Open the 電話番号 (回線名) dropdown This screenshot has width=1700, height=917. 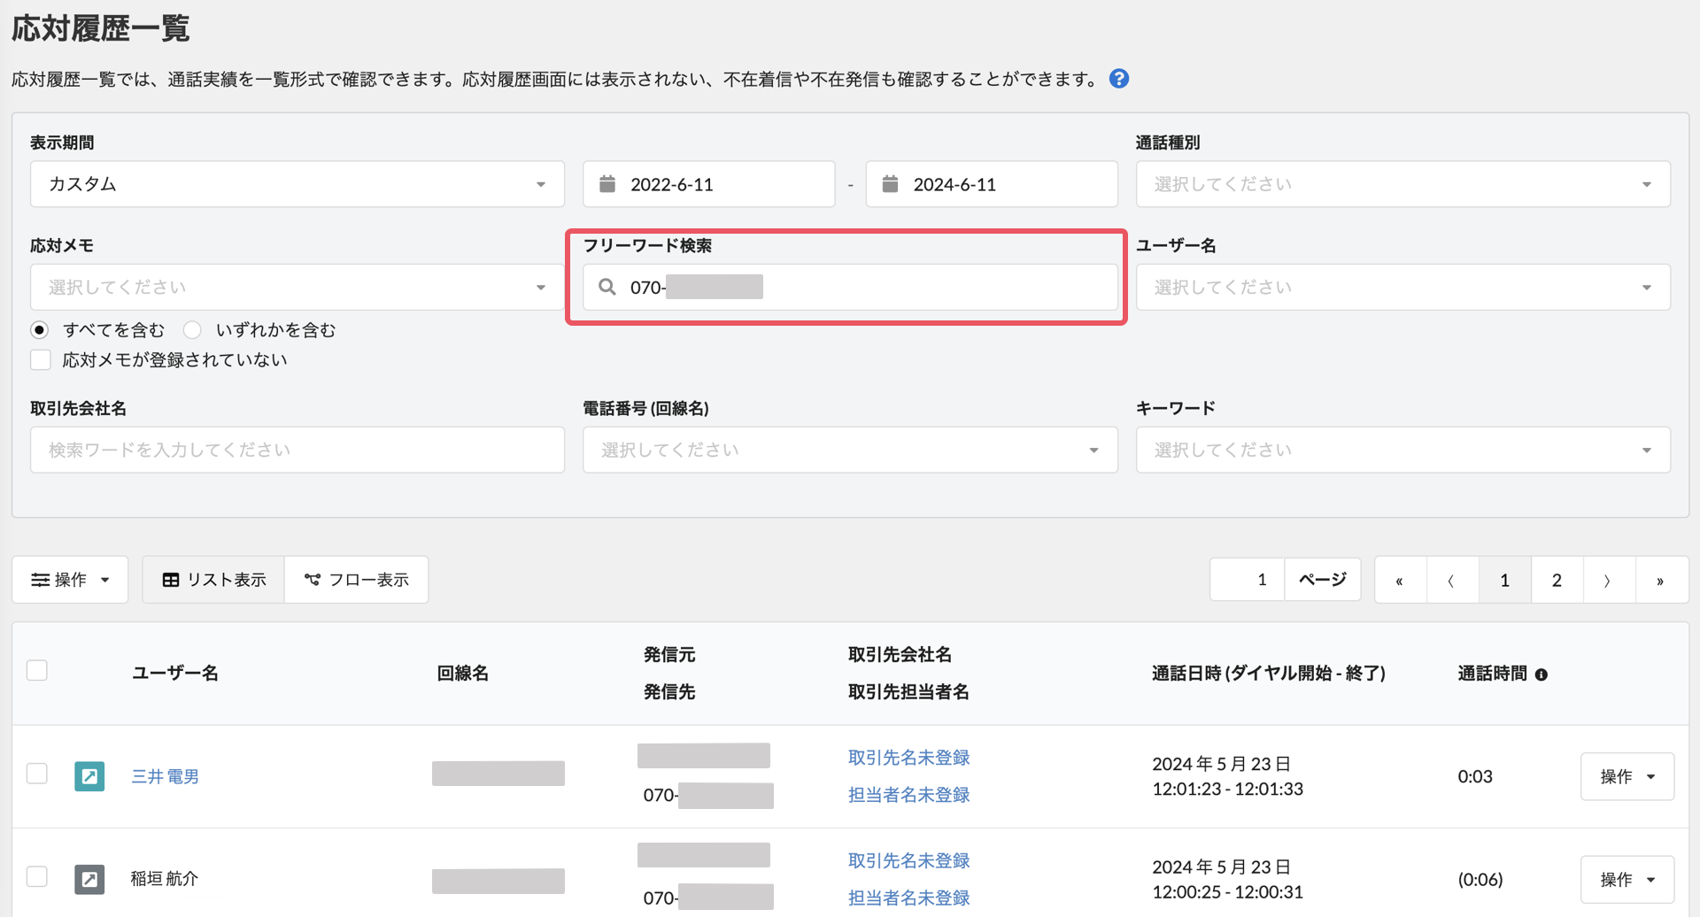click(x=850, y=450)
